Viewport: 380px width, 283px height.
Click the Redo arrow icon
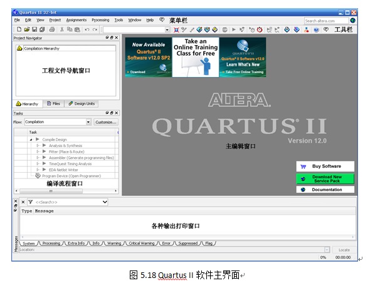click(95, 29)
